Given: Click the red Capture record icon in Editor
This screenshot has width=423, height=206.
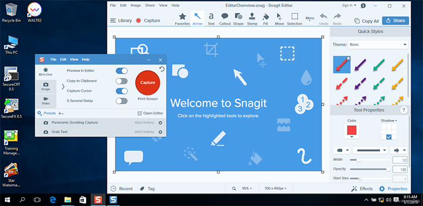Looking at the screenshot, I should (x=138, y=21).
